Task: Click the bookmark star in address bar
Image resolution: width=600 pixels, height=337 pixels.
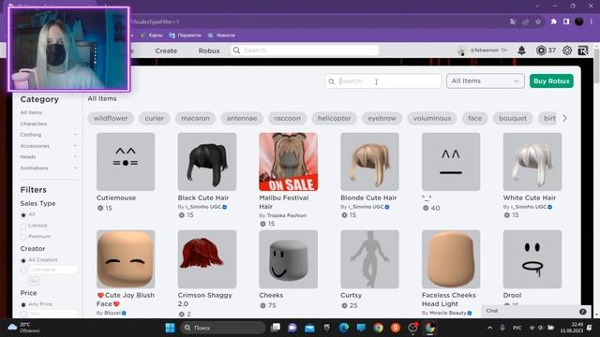Action: coord(538,22)
